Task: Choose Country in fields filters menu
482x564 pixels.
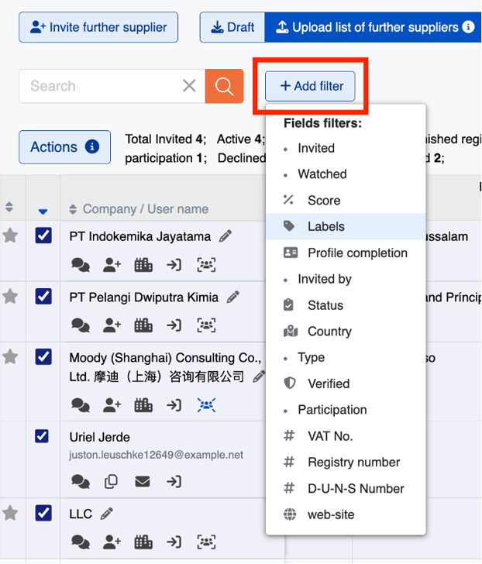Action: 329,332
